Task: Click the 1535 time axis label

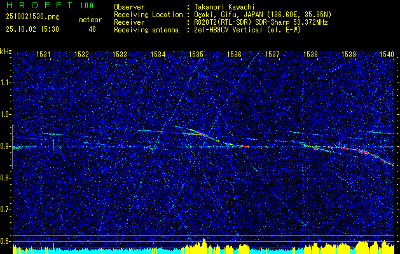Action: [196, 54]
